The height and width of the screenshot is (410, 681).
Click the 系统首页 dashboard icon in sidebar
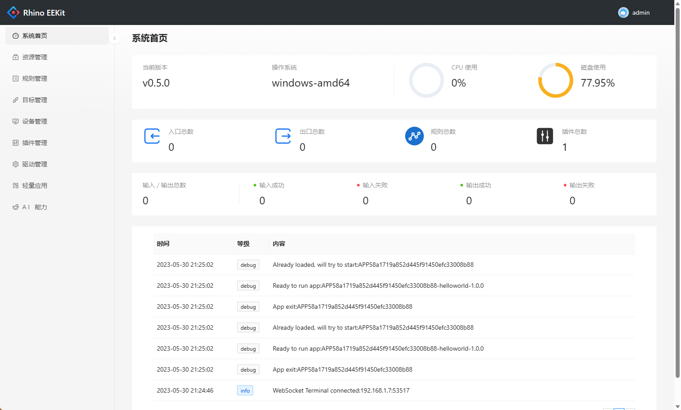point(16,36)
